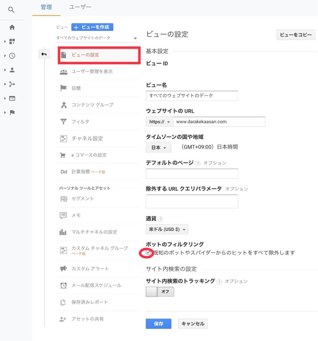This screenshot has width=318, height=341.
Task: Click the チャネル設定 icon
Action: click(64, 138)
